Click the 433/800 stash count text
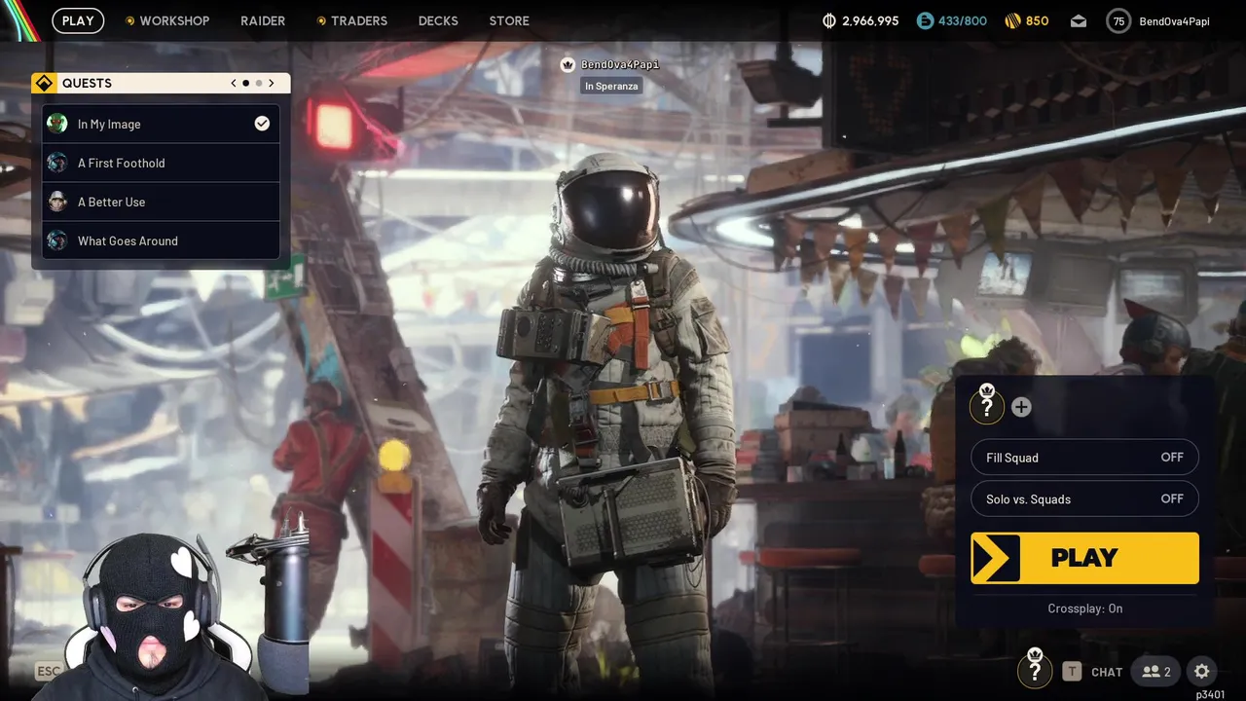The image size is (1246, 701). (x=963, y=20)
